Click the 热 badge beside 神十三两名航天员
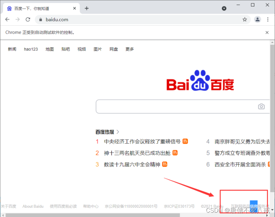Screen dimensions: 275x217 [175, 153]
